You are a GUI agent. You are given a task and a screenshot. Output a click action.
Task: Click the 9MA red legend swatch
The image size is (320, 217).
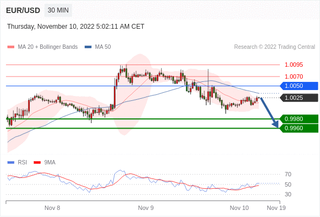pos(37,163)
